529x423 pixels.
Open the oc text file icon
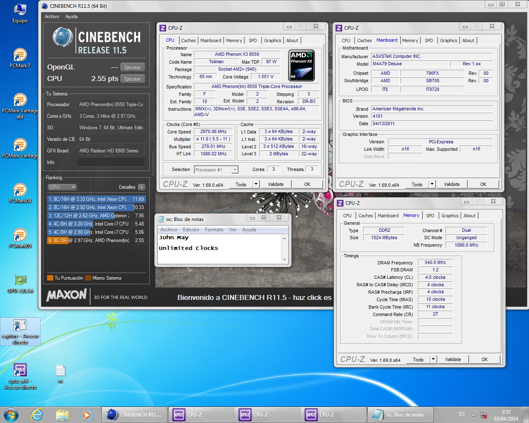pos(61,374)
